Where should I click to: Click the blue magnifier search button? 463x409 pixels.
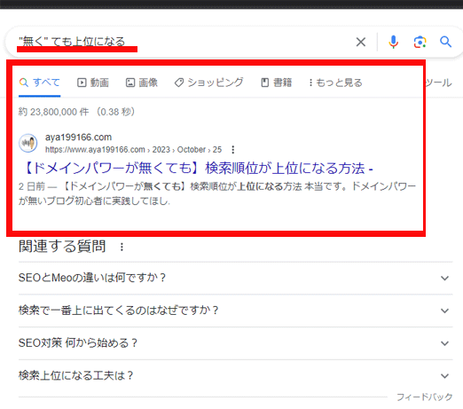pos(445,42)
